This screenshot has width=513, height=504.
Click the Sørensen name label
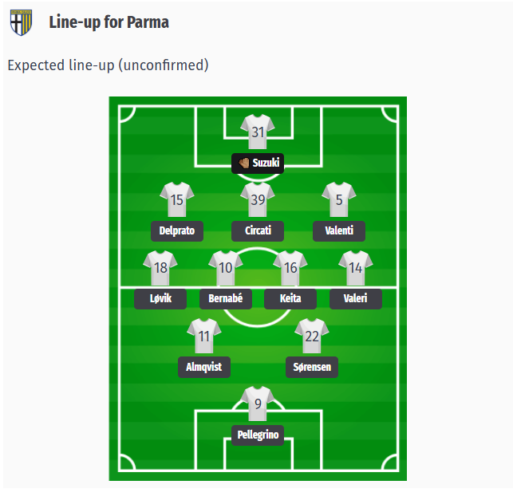point(312,367)
